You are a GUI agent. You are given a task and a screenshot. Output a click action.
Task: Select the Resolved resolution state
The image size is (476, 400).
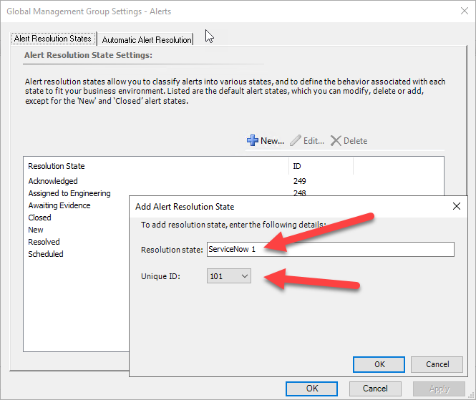pos(44,242)
